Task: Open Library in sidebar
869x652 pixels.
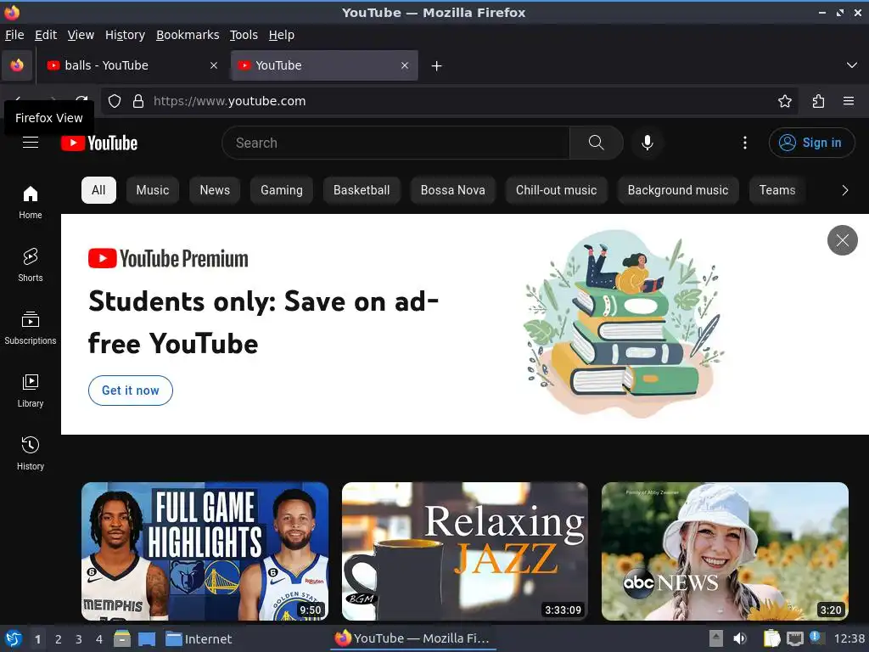Action: 31,391
